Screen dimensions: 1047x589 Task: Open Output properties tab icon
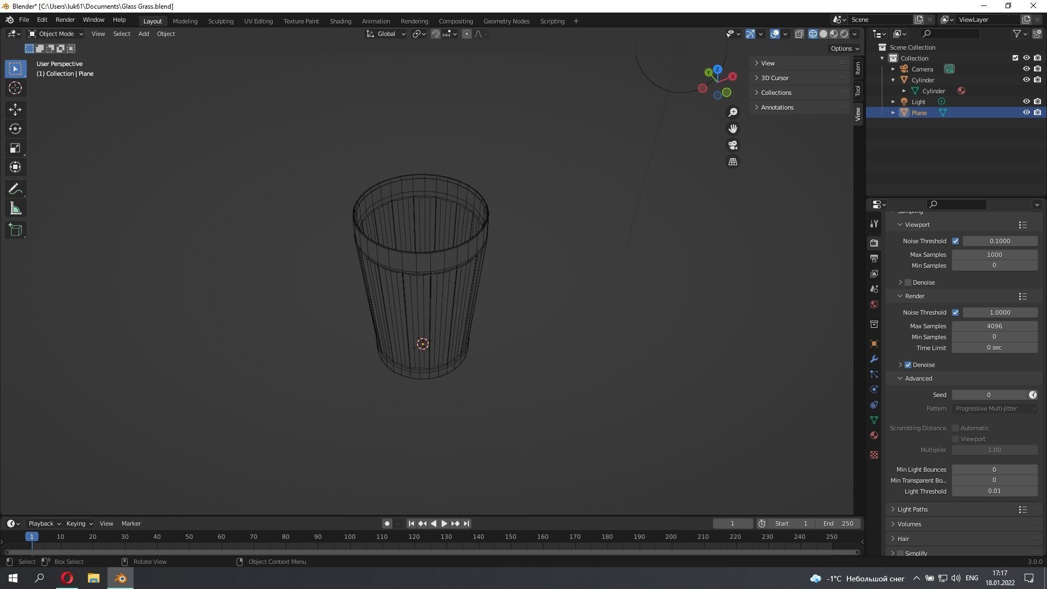pos(874,258)
